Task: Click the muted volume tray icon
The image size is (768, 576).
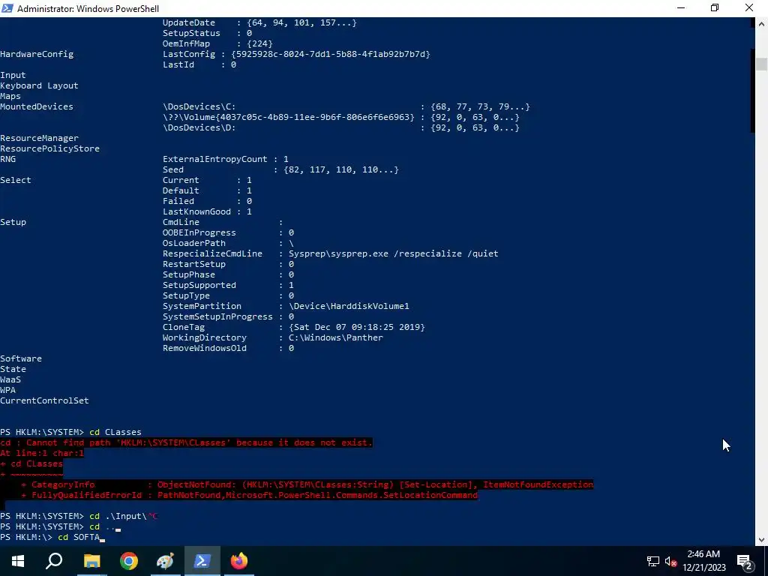Action: (670, 561)
